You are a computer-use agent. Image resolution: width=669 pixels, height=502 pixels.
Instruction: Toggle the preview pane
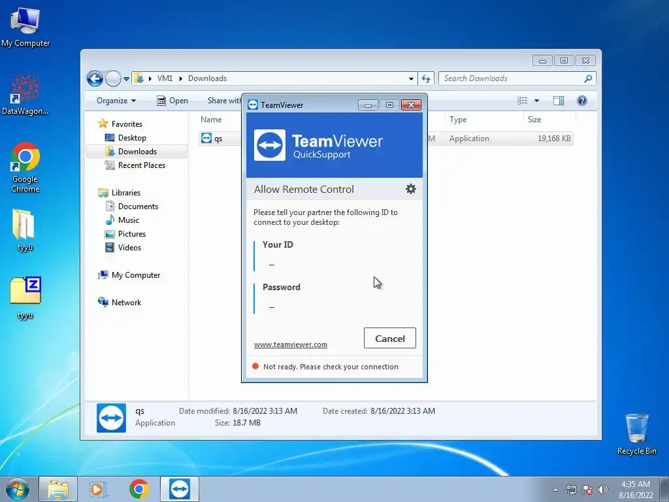(x=559, y=101)
